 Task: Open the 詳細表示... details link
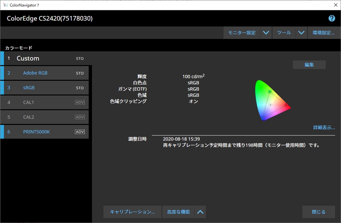coord(324,128)
